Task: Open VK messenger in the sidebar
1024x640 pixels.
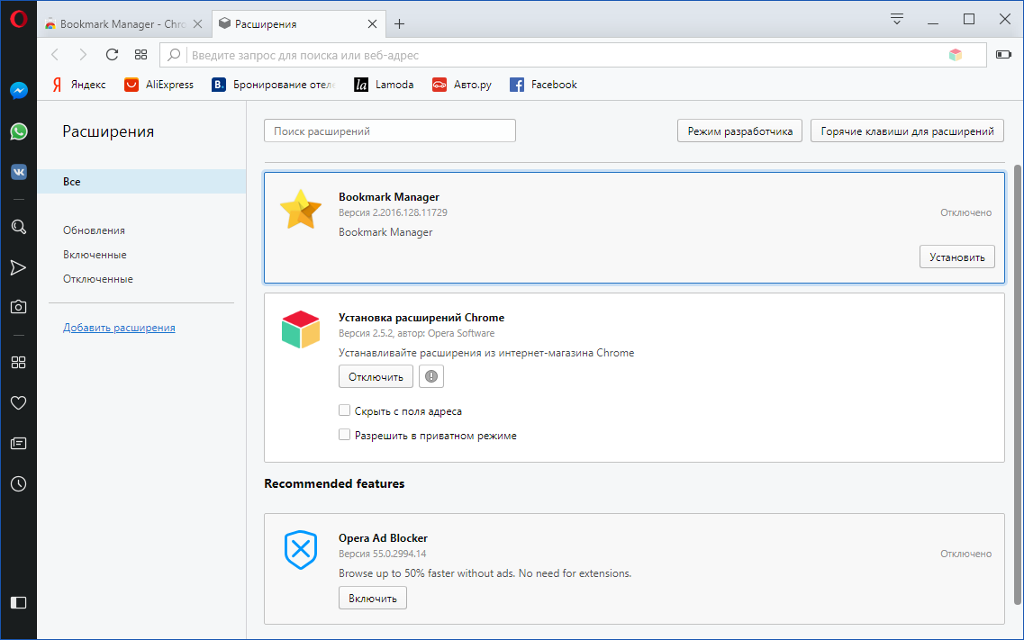Action: [x=18, y=172]
